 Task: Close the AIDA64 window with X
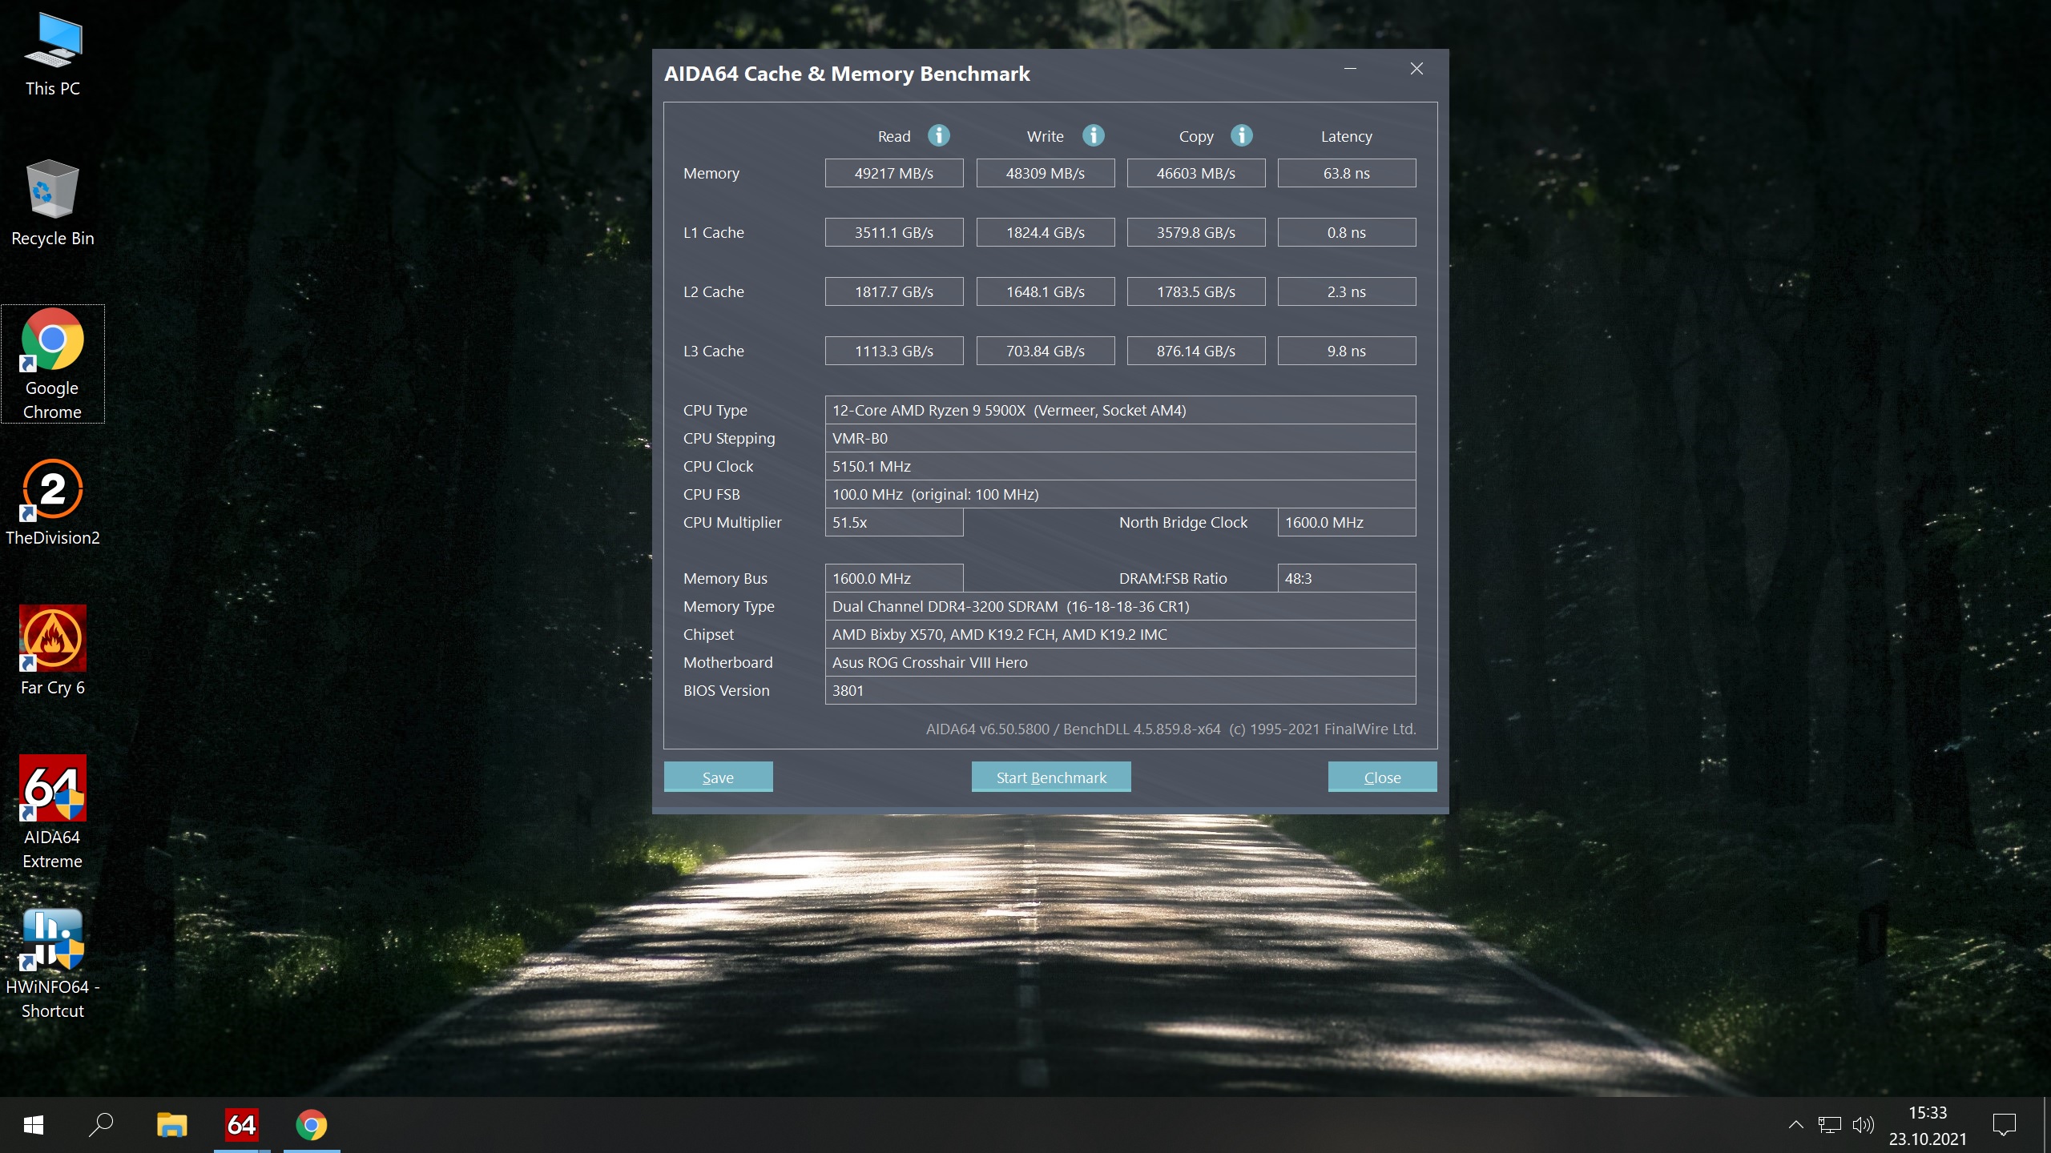pyautogui.click(x=1416, y=69)
